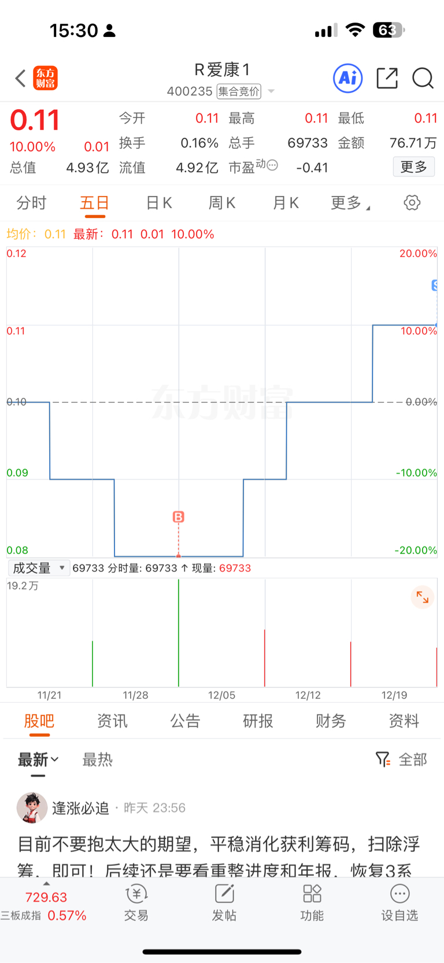This screenshot has width=444, height=963.
Task: Tap the 更多 quote details button
Action: point(413,167)
